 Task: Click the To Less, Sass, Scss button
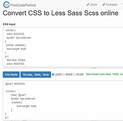pos(36,75)
